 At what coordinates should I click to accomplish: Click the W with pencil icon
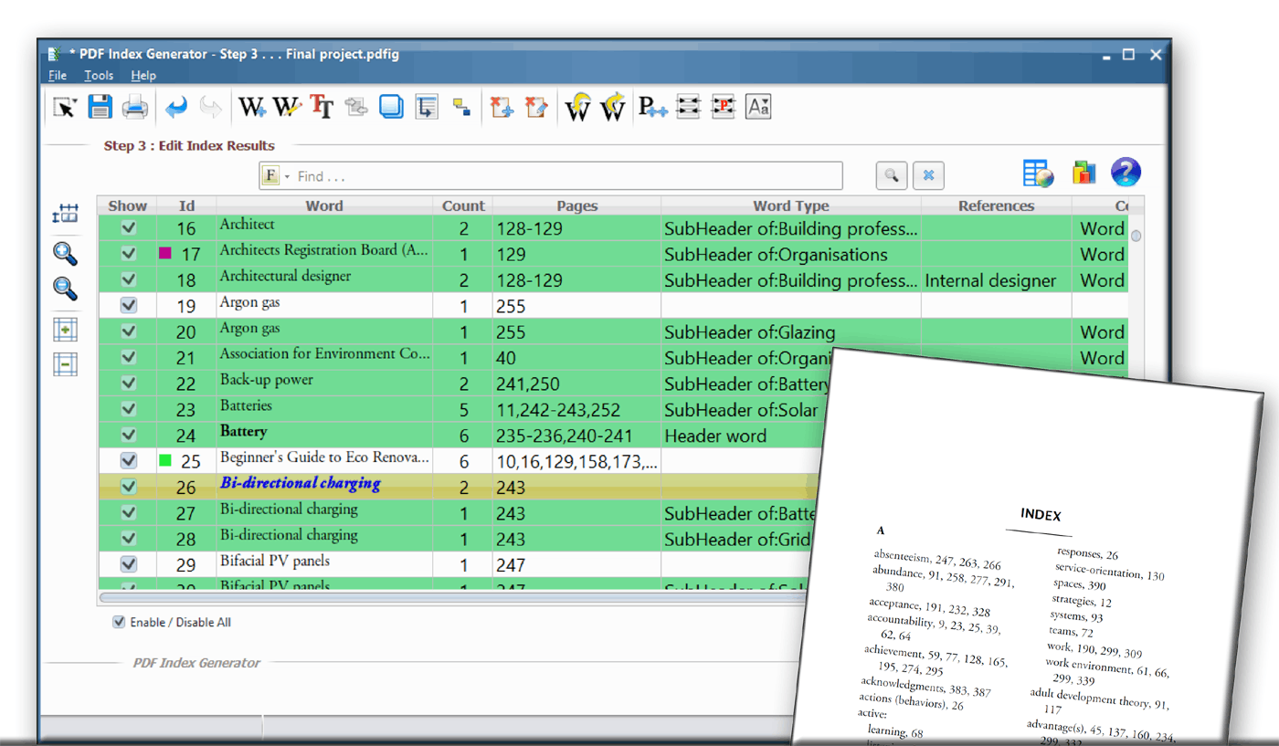(x=287, y=108)
